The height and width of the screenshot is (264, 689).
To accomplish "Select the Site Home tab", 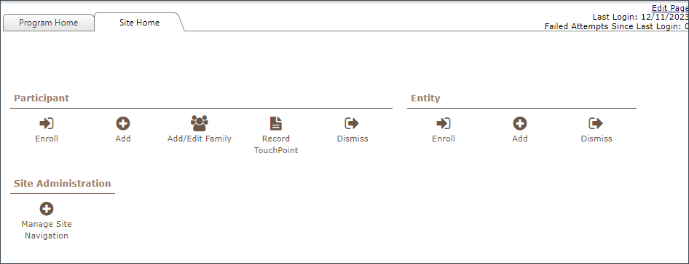I will (x=139, y=23).
